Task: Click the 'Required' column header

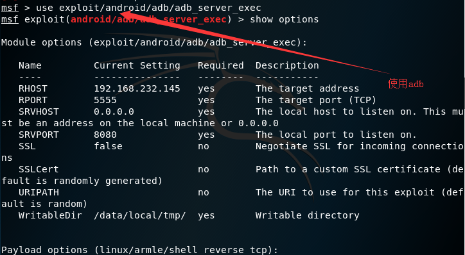Action: click(221, 66)
